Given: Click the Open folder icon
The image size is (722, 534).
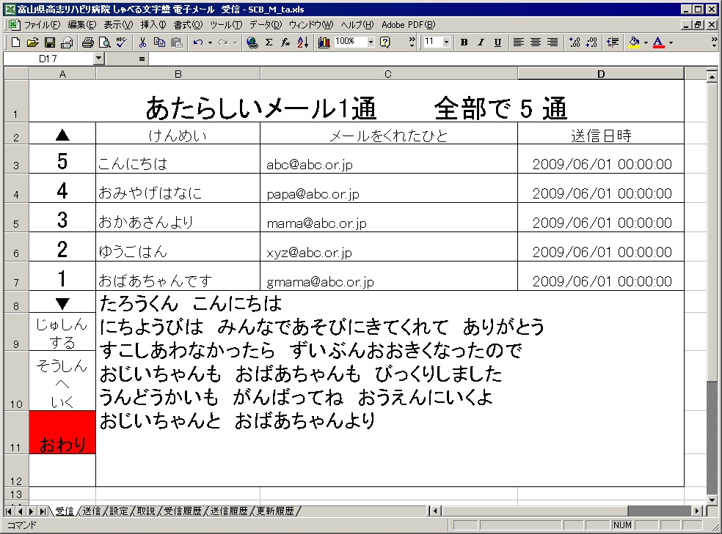Looking at the screenshot, I should pos(33,42).
